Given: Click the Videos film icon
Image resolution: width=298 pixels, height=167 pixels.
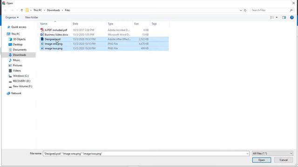Looking at the screenshot, I should click(x=10, y=71).
